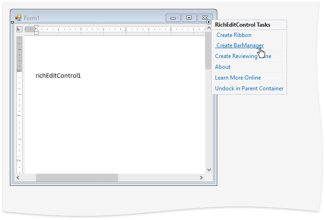Click the horizontal scrollbar right arrow

pos(201,177)
